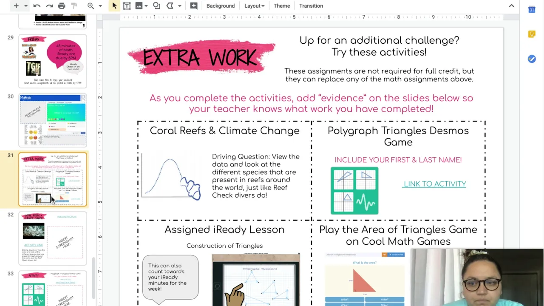Click the Construction of Triangles subtitle

click(x=224, y=246)
